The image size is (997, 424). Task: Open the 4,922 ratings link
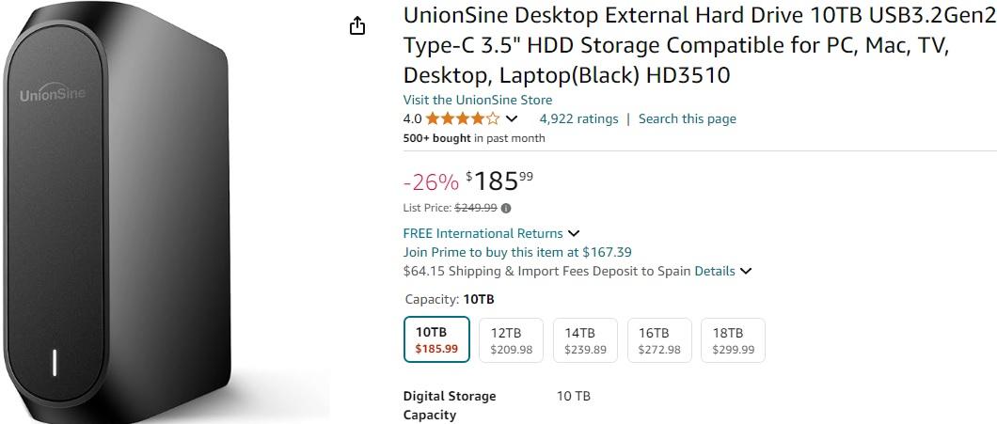click(578, 118)
